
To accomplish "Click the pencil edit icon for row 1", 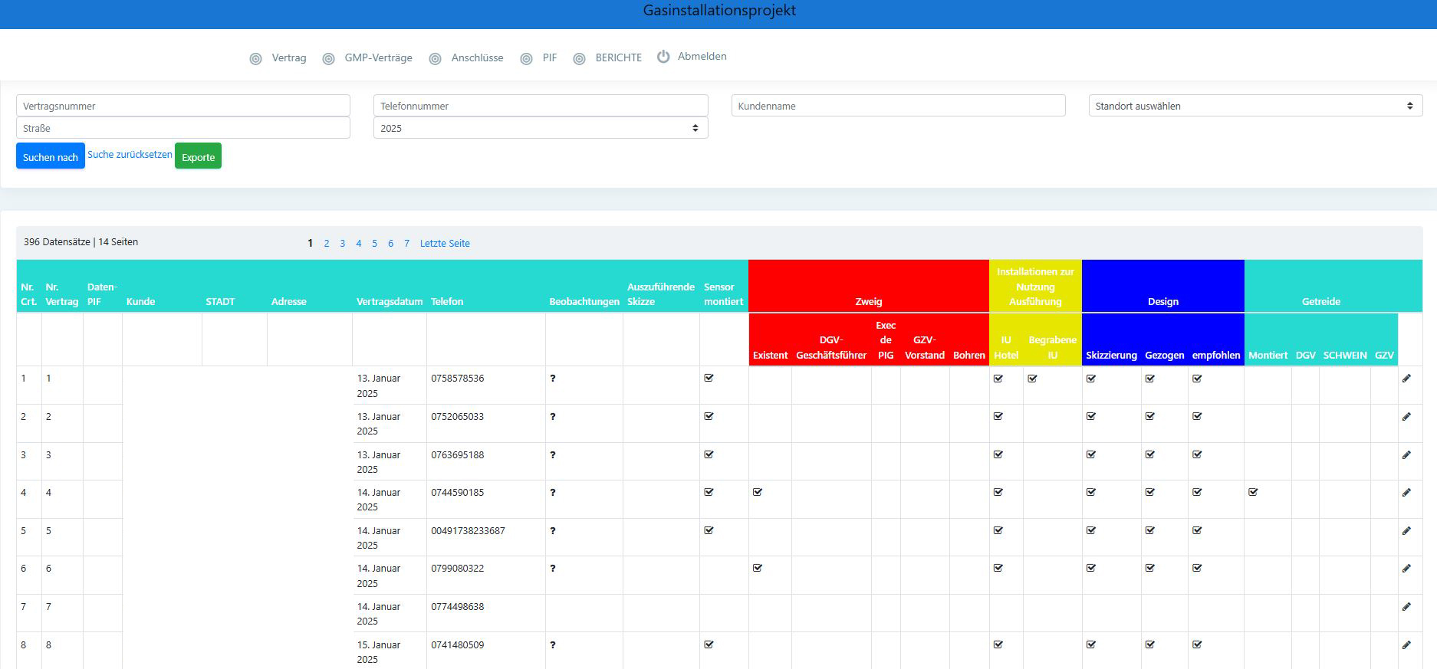I will click(x=1406, y=379).
